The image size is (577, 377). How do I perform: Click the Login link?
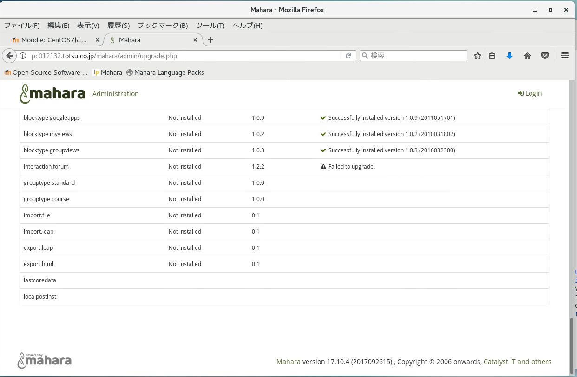click(x=530, y=93)
